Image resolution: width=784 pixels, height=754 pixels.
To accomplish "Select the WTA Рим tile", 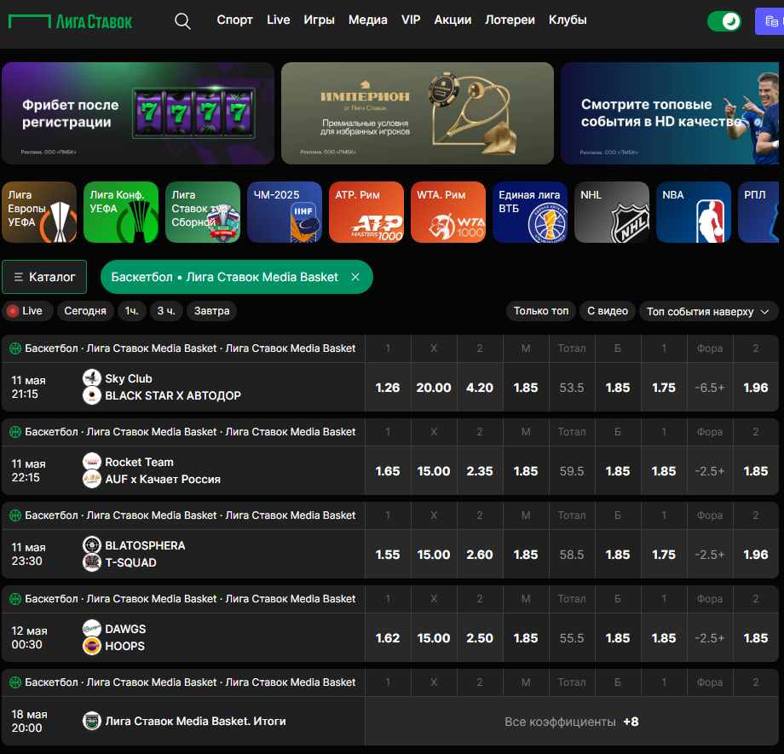I will click(x=448, y=212).
